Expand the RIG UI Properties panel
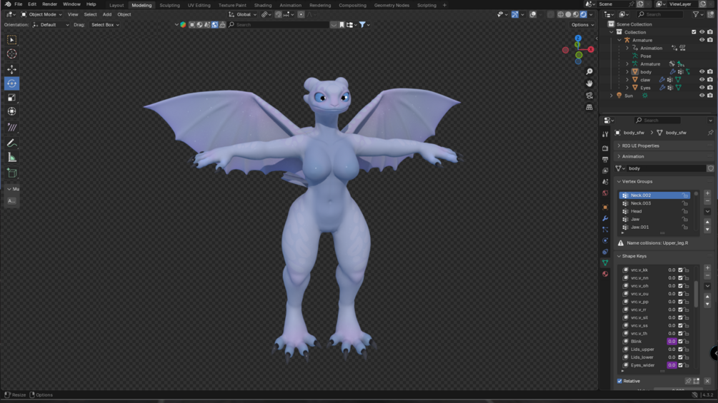Screen dimensions: 718x403 click(640, 146)
